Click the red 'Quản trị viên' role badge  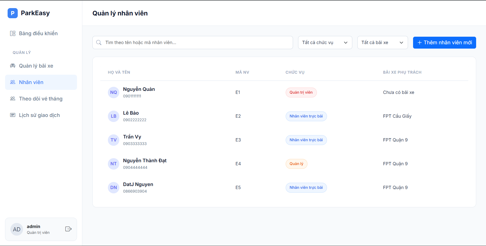pos(301,92)
